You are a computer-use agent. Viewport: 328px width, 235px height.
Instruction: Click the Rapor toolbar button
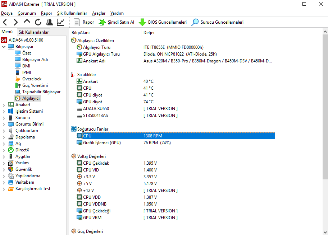84,22
